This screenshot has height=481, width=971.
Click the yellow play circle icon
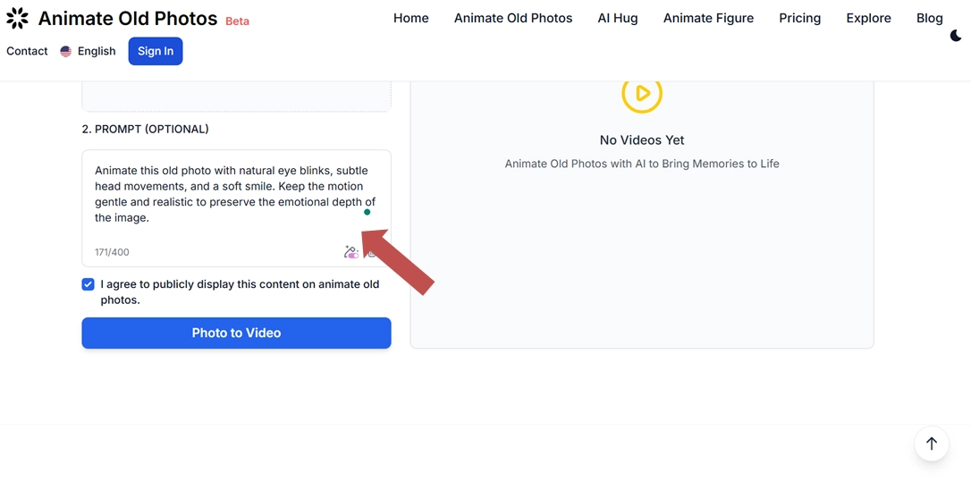[642, 93]
